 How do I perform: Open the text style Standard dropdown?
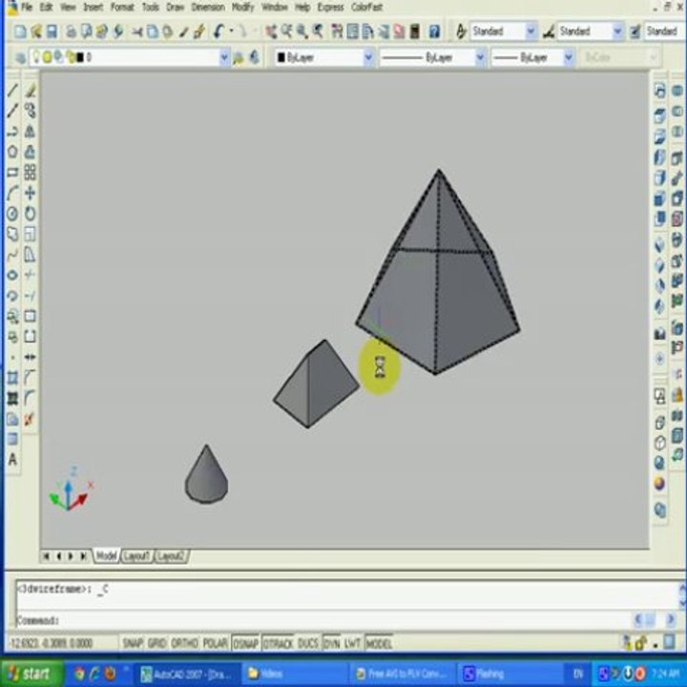(x=531, y=31)
